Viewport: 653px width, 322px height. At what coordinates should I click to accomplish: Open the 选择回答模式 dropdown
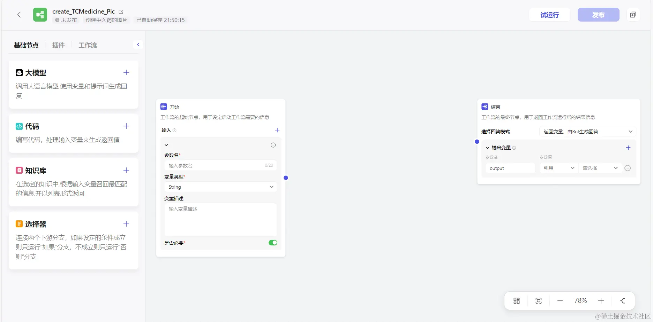(x=588, y=132)
